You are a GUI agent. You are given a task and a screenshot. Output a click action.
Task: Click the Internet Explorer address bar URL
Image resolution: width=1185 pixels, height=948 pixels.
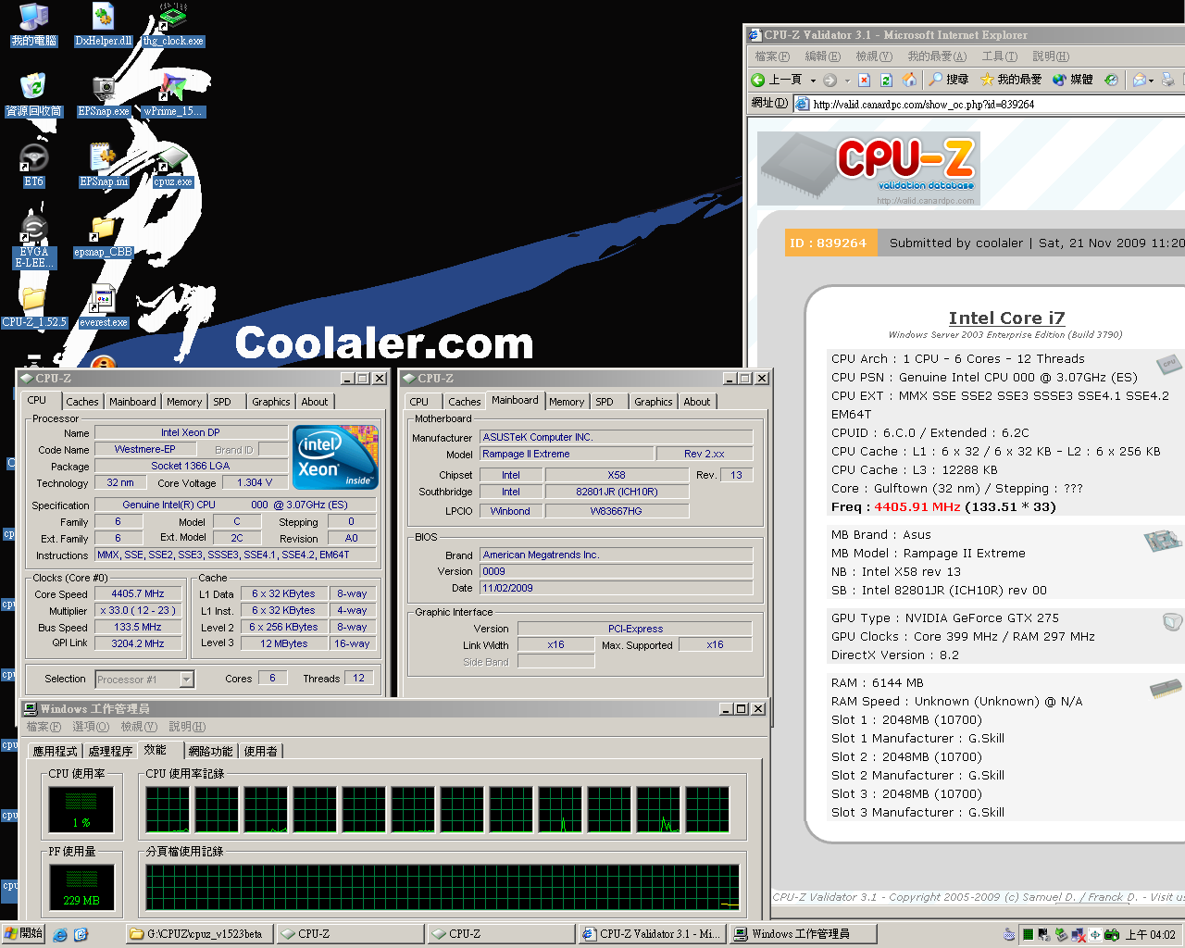tap(924, 104)
